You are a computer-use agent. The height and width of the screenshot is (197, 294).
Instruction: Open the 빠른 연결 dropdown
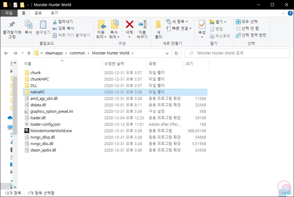tap(179, 29)
